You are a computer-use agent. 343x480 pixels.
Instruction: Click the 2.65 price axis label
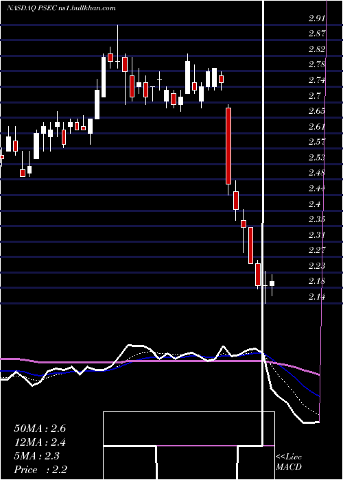click(317, 111)
